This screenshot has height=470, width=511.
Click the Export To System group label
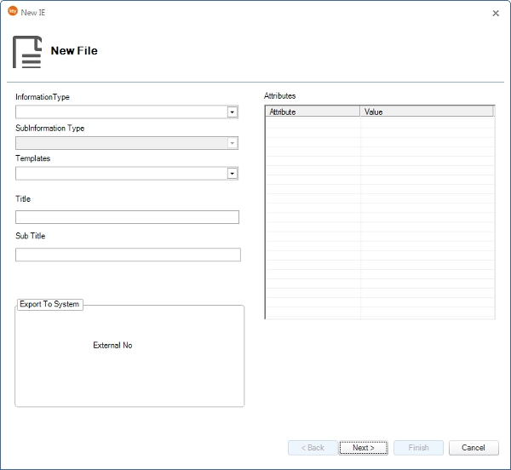pos(49,304)
